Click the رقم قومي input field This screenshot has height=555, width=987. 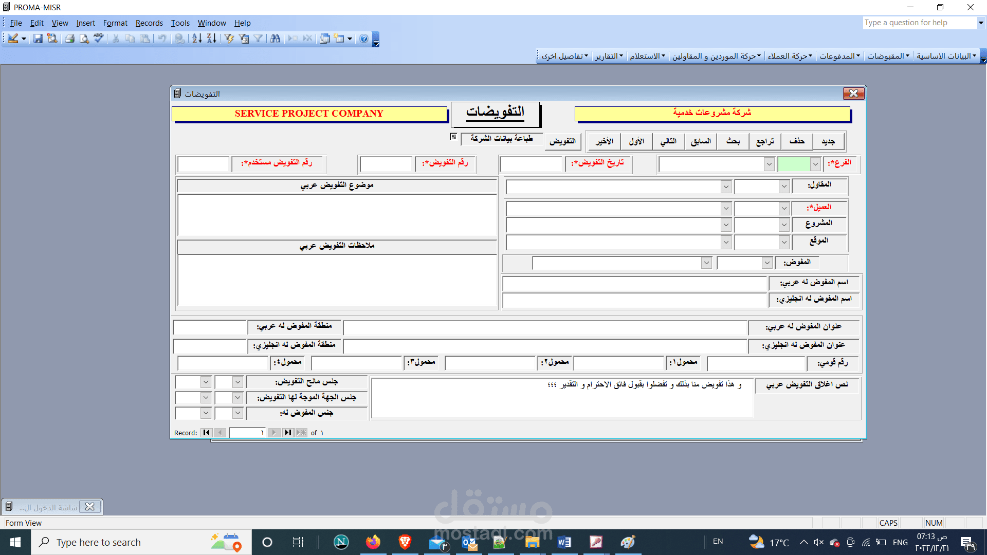pyautogui.click(x=756, y=363)
